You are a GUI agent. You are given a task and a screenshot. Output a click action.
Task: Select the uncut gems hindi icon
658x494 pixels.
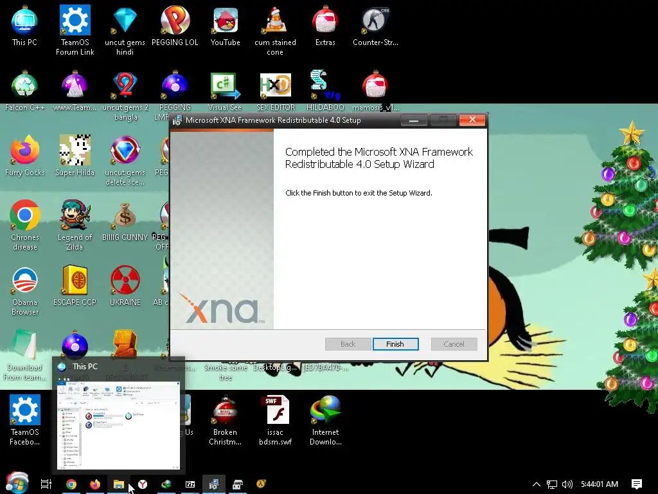(x=125, y=30)
